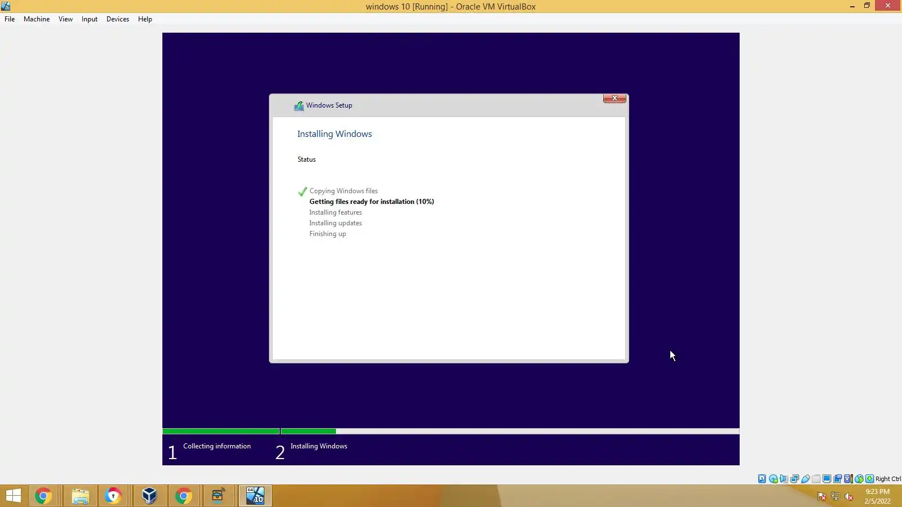Viewport: 902px width, 507px height.
Task: Click the greyed shared folders indicator
Action: (816, 479)
